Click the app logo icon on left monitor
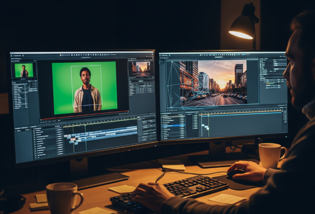315x214 pixels. pos(13,55)
